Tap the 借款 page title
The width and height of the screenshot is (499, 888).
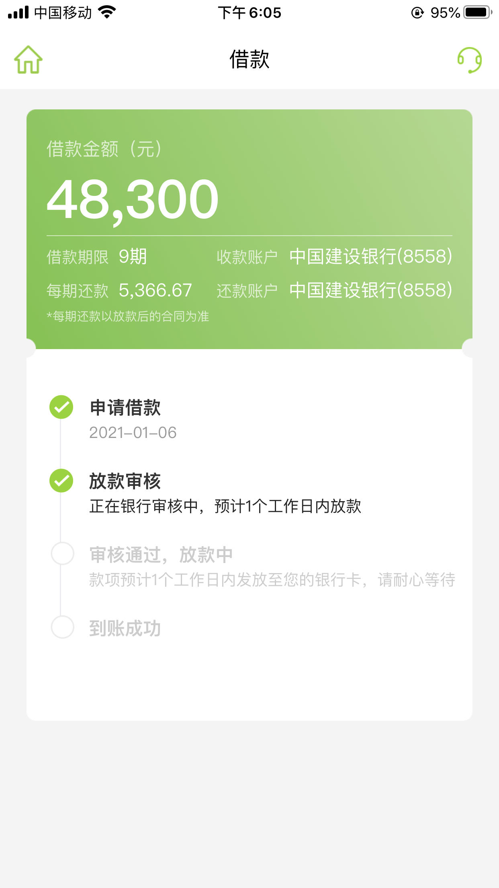pos(249,60)
